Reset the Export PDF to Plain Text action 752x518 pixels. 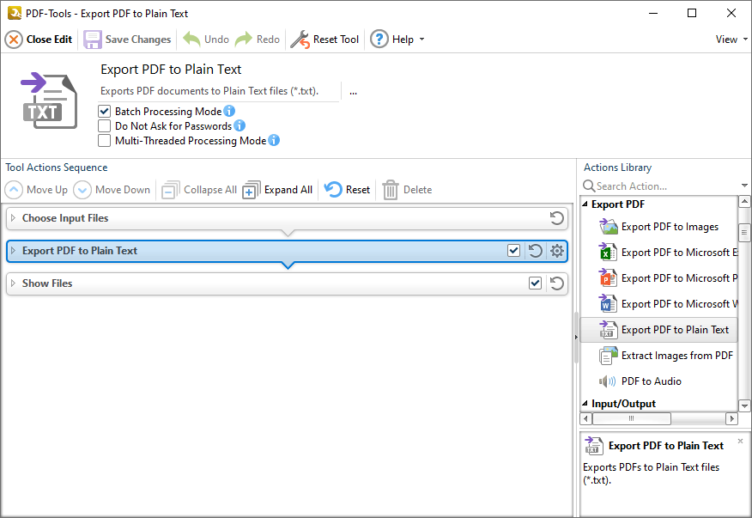tap(535, 251)
